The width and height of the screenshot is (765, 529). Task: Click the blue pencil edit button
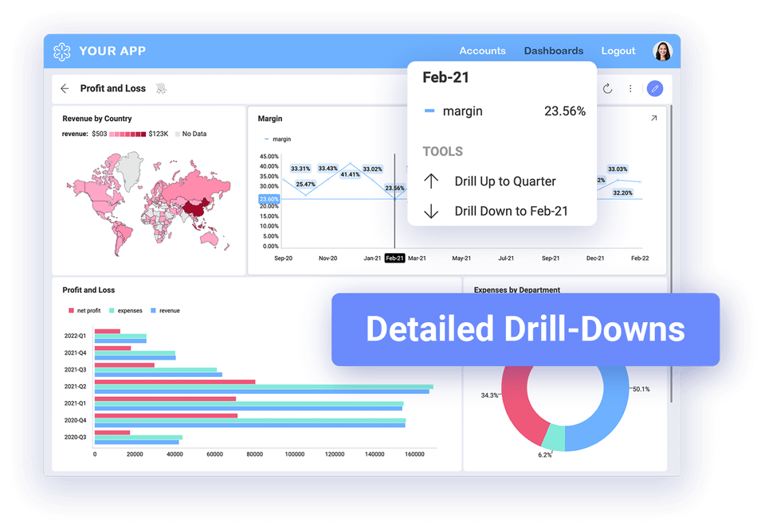pos(655,88)
